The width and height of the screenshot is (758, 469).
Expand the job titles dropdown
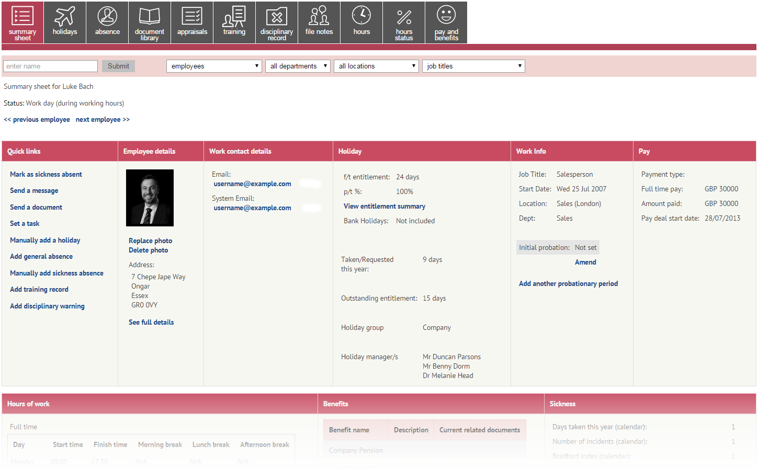pyautogui.click(x=473, y=66)
